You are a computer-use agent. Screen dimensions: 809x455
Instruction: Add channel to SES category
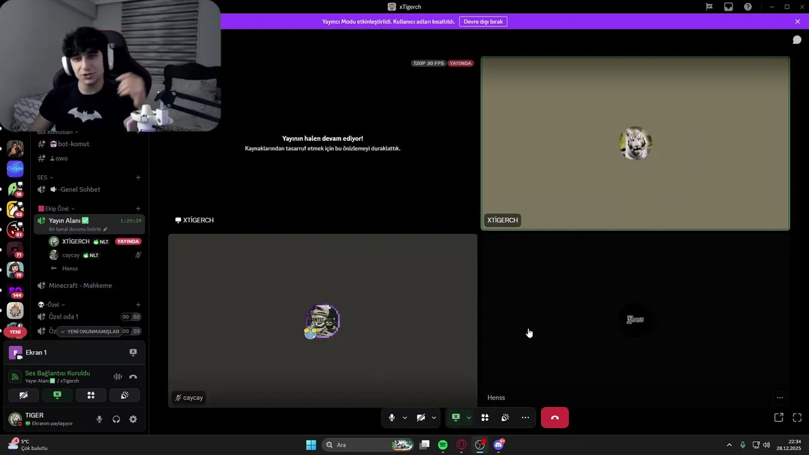point(138,178)
